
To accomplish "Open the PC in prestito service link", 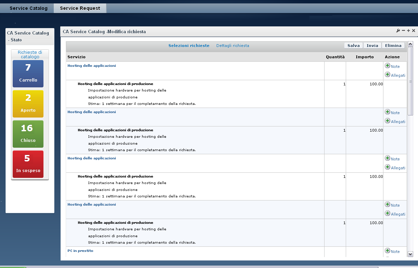I will point(80,251).
